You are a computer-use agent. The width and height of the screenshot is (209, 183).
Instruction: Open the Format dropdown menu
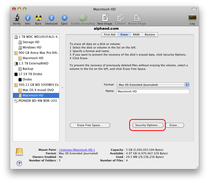[x=153, y=85]
